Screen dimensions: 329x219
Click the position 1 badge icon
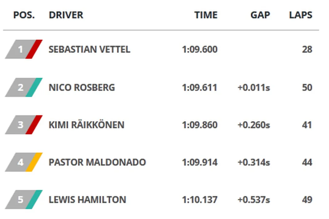click(23, 49)
